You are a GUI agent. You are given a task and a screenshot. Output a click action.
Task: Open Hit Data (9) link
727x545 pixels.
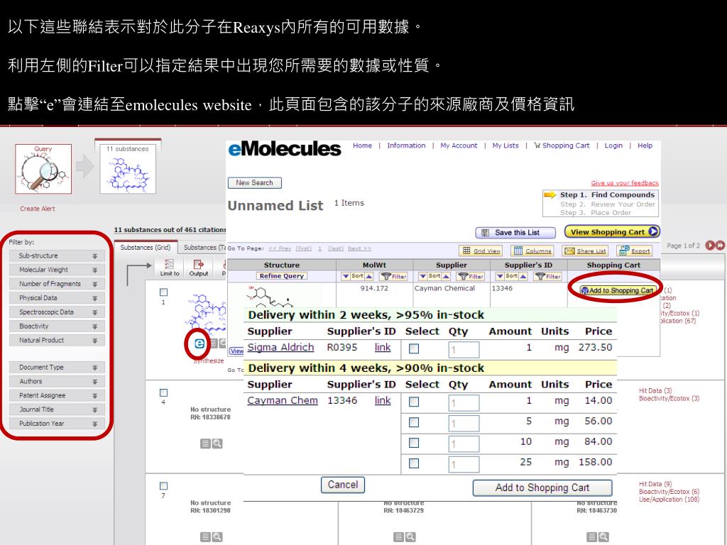(x=655, y=484)
